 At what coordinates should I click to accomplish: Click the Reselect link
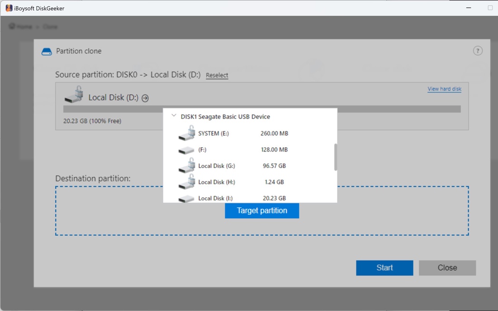217,75
